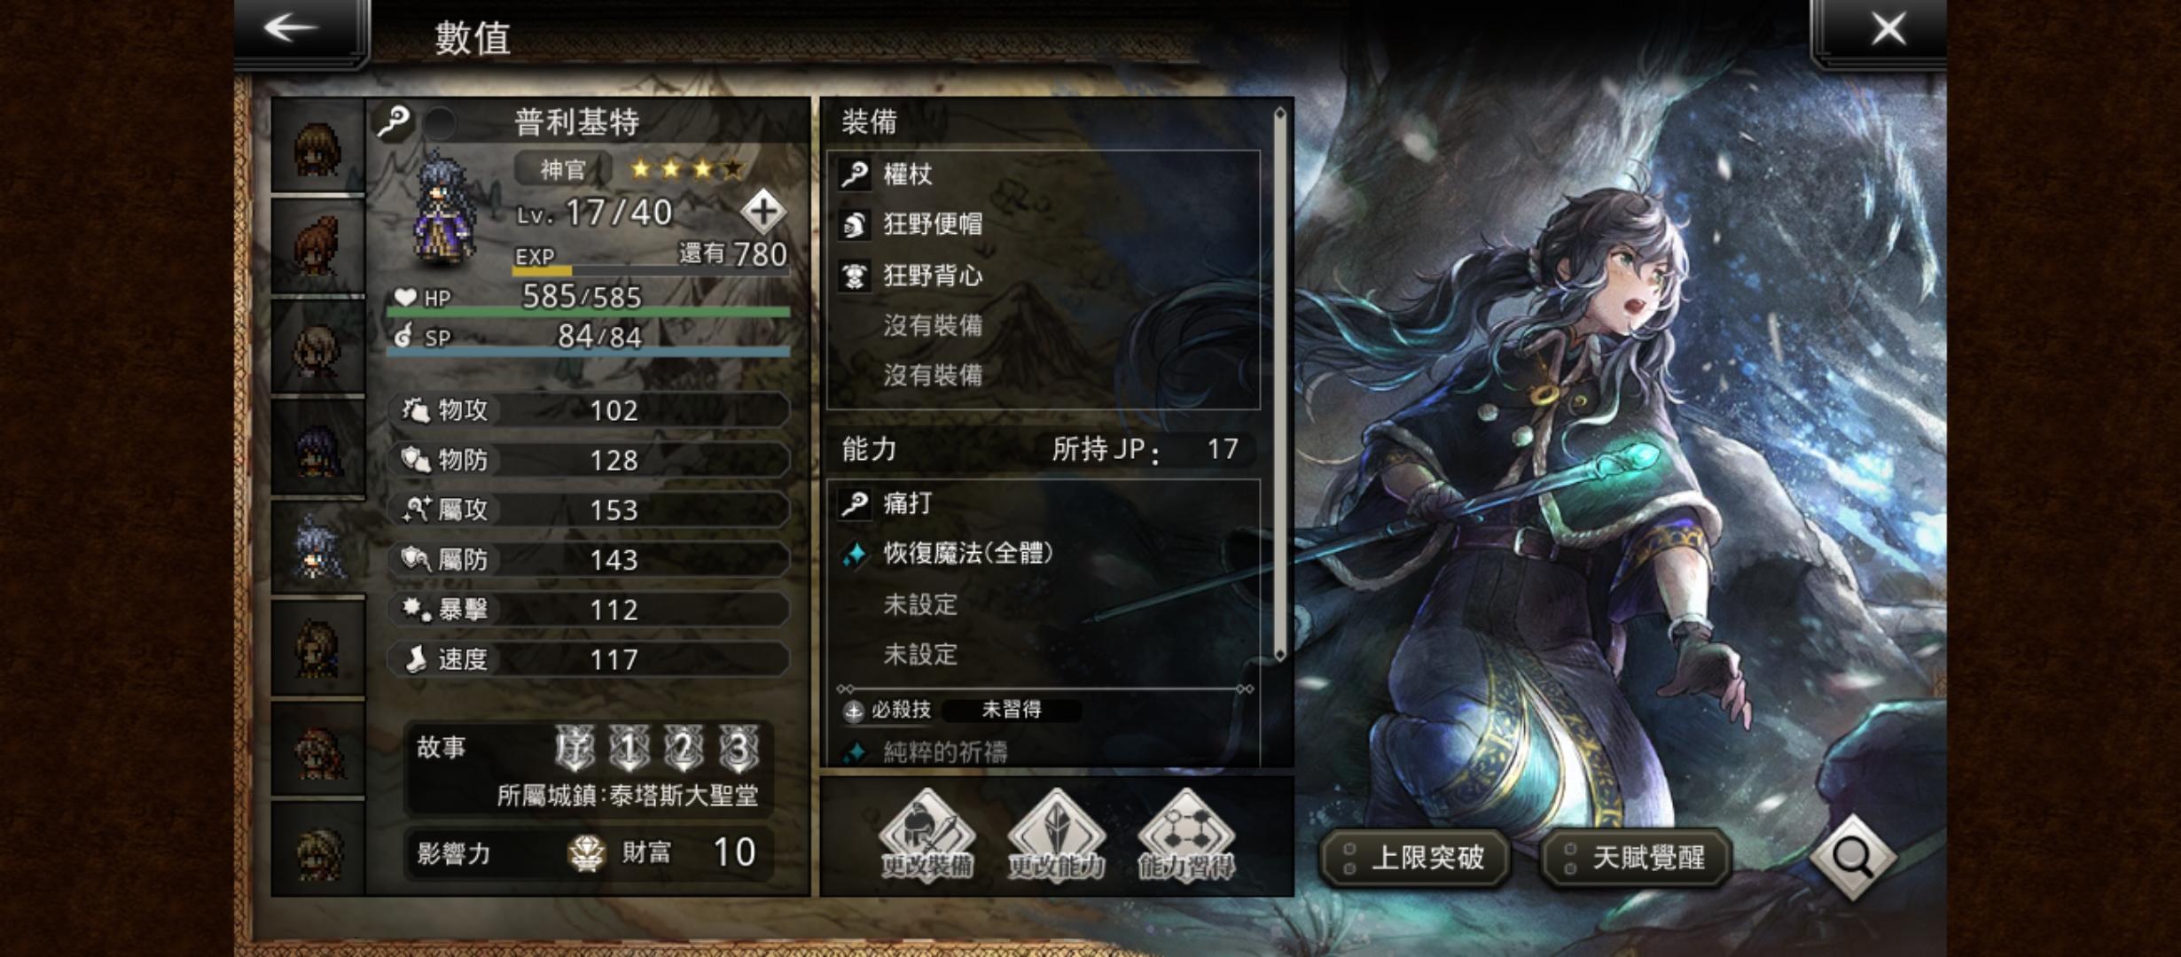Open story chapter 序 badge
2181x957 pixels.
point(575,749)
